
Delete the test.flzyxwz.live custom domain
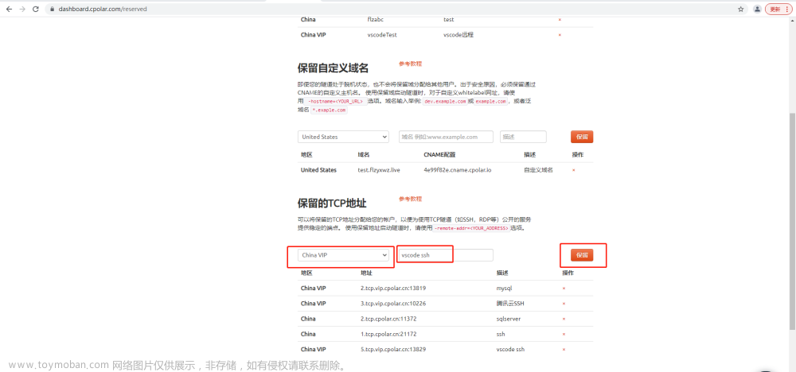click(x=574, y=170)
